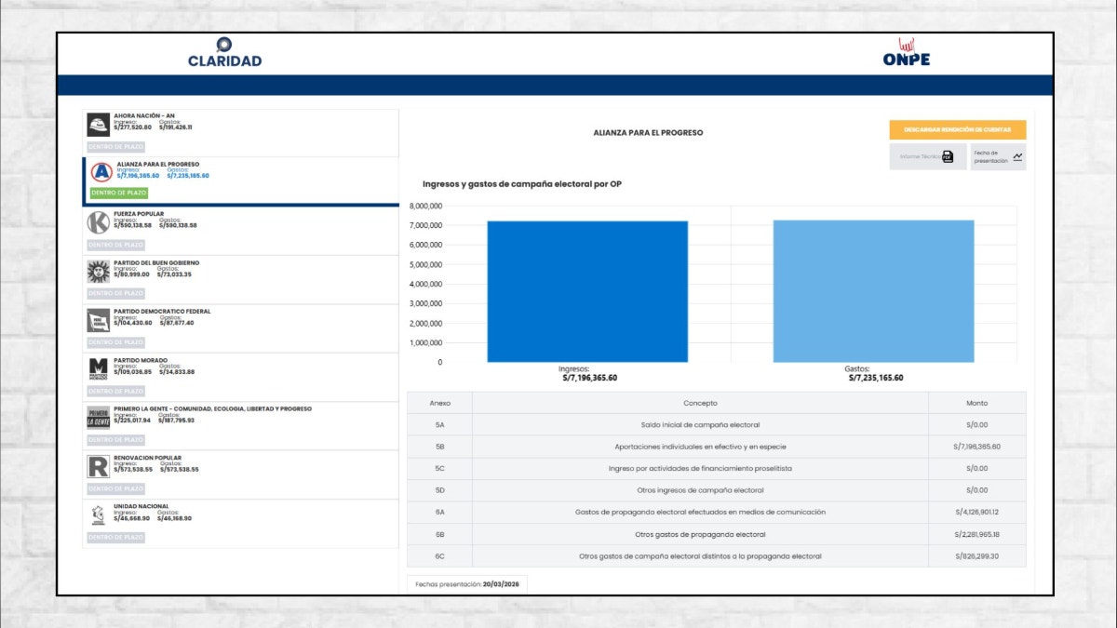1117x628 pixels.
Task: Select PARTIDO MORADO party name
Action: [141, 360]
